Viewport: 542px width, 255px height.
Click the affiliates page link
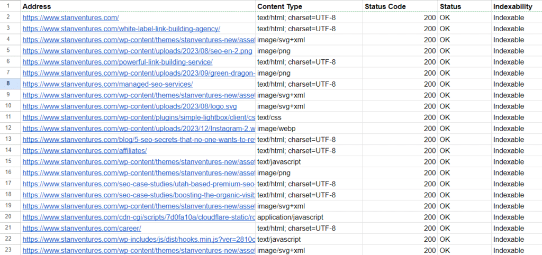pyautogui.click(x=85, y=151)
